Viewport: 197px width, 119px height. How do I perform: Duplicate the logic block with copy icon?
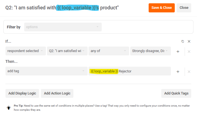(x=183, y=41)
